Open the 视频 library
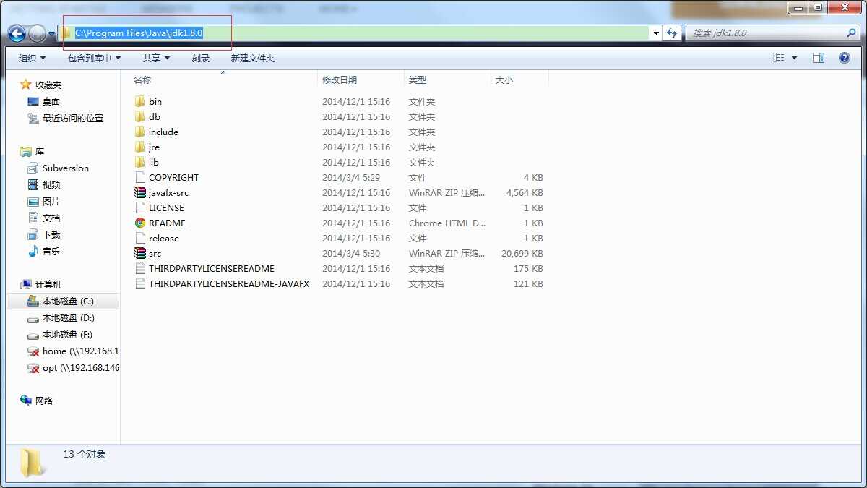 51,184
